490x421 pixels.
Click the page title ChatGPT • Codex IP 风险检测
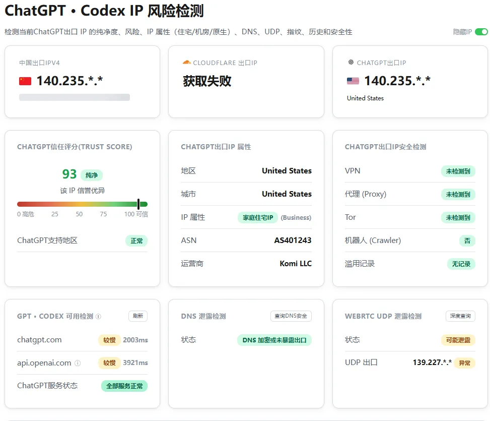(x=104, y=11)
